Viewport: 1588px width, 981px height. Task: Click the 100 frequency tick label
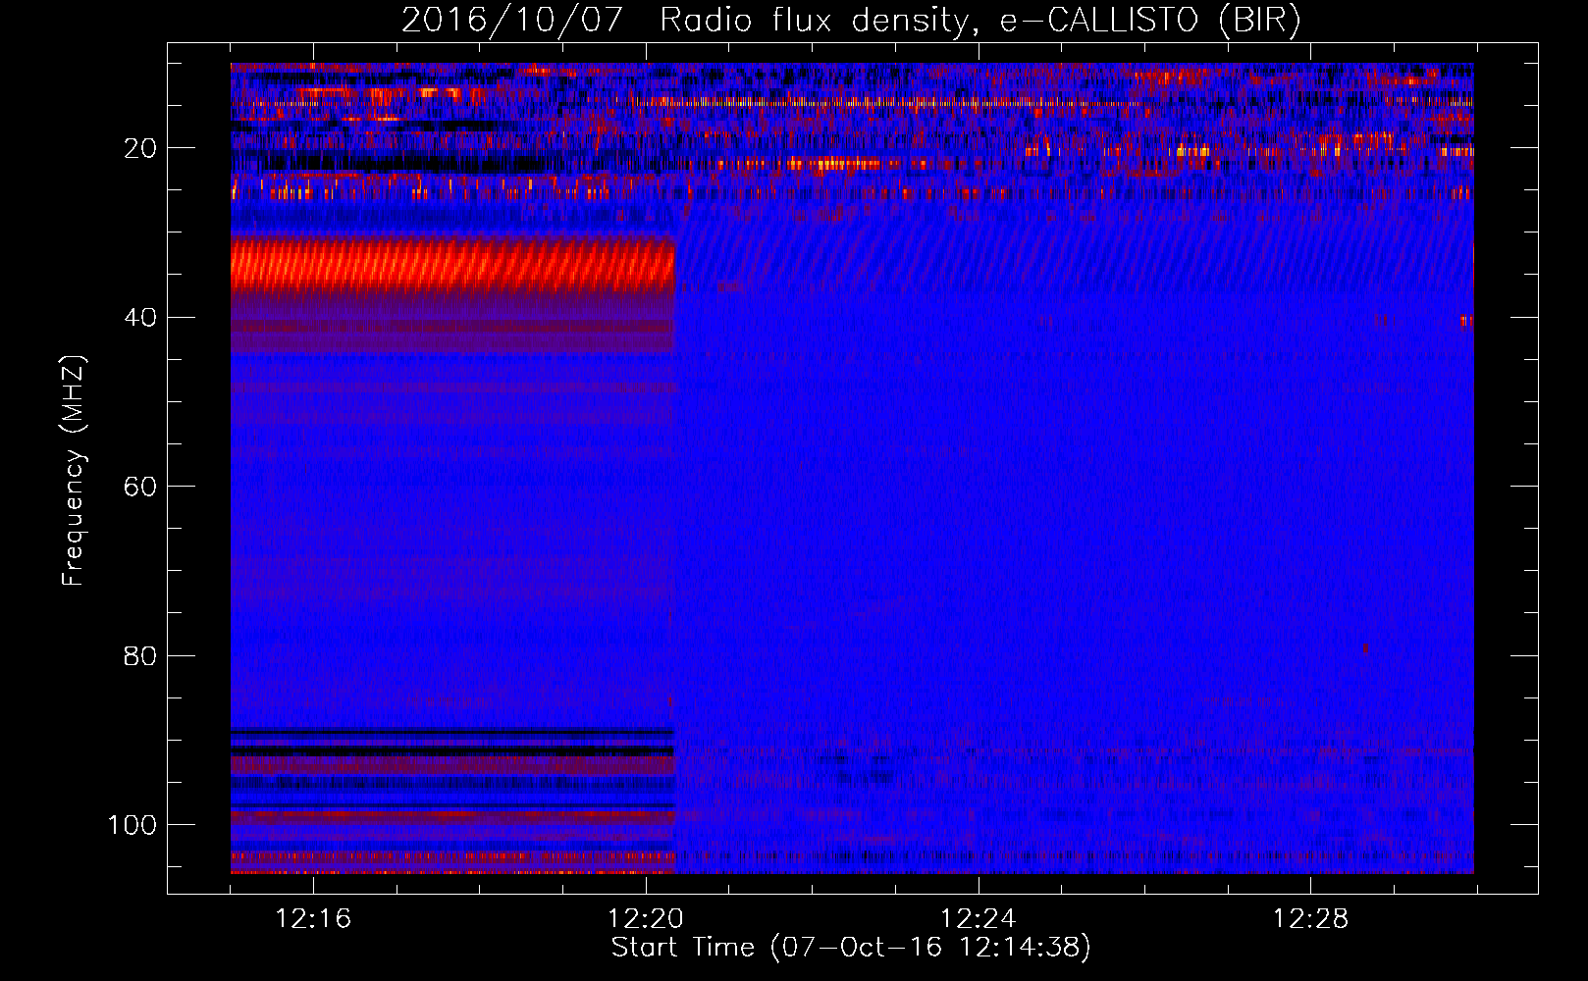tap(132, 825)
